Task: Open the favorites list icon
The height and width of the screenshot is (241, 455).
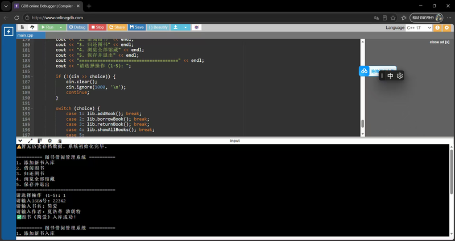Action: pos(404,18)
